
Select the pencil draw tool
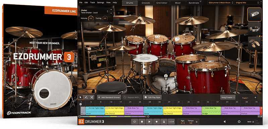pyautogui.click(x=86, y=97)
